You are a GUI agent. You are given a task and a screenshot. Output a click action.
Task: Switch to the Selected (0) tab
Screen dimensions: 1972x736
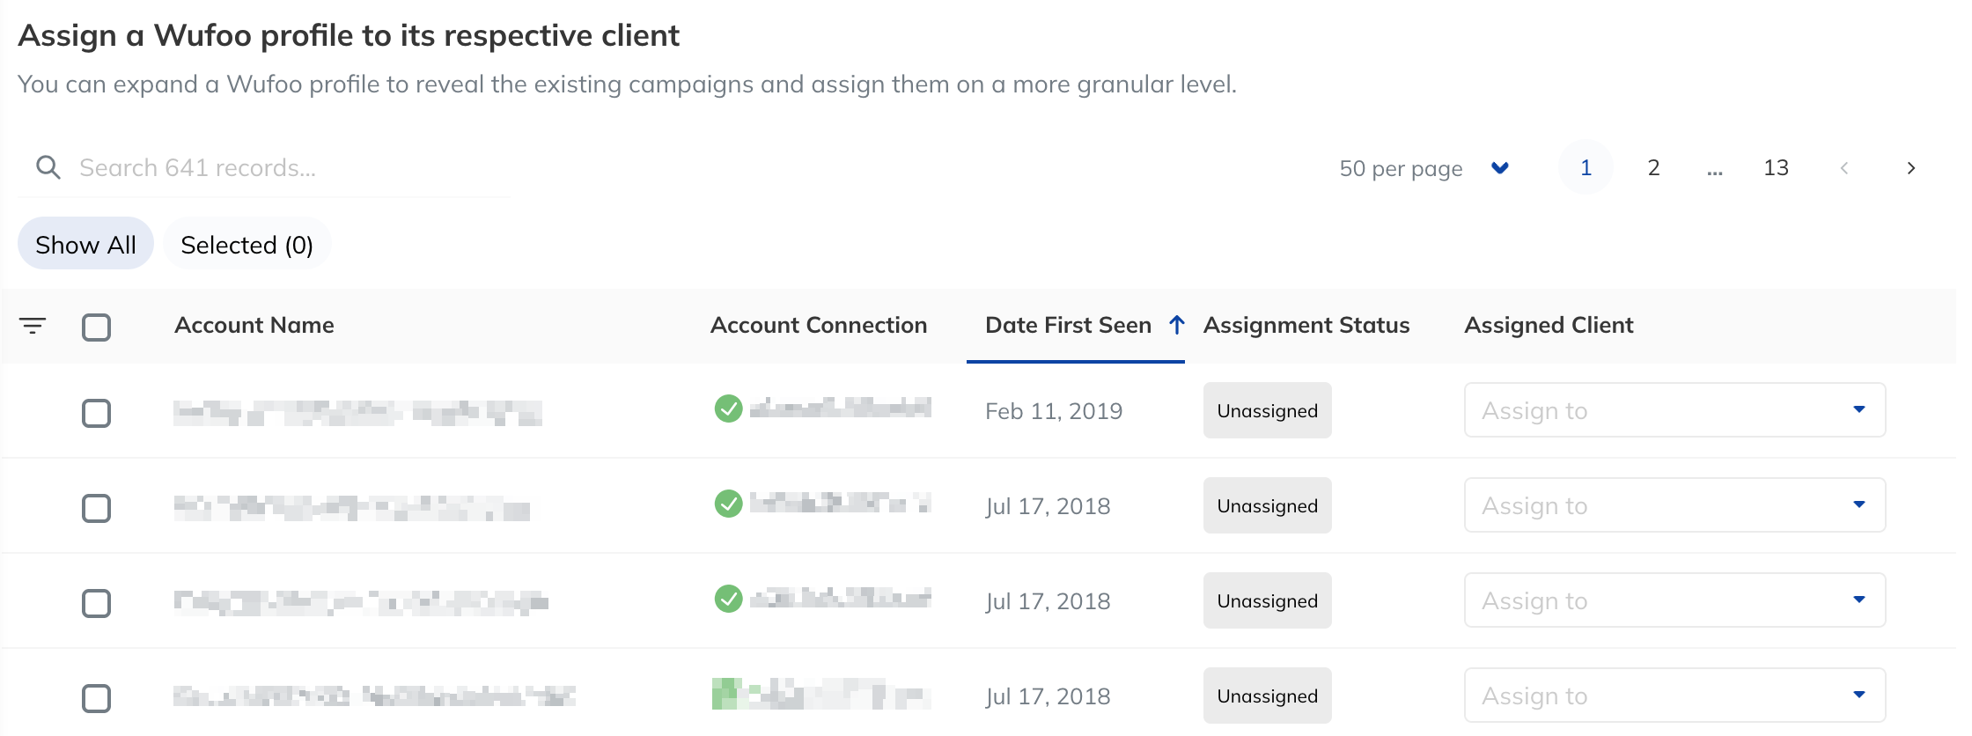[247, 244]
